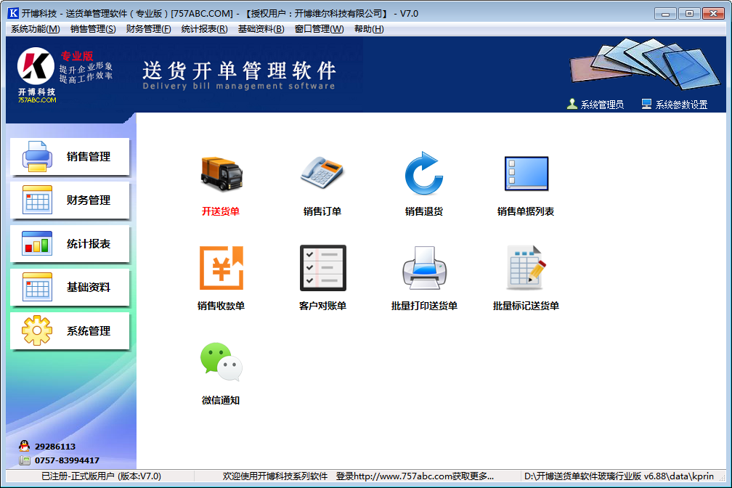Viewport: 732px width, 488px height.
Task: Open 销售单据列表 document list
Action: [526, 174]
